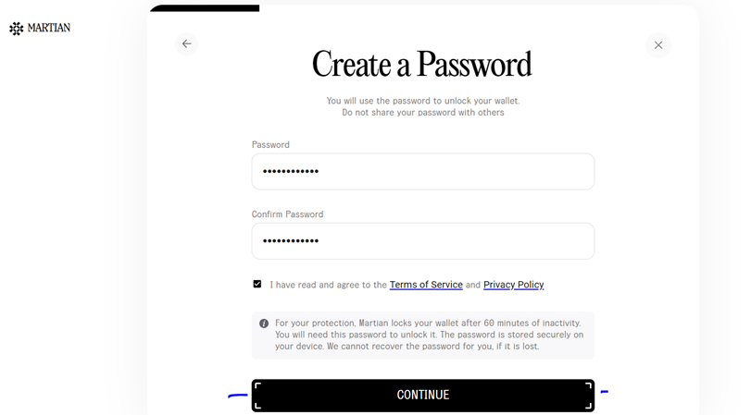
Task: Open the Terms of Service link
Action: click(426, 285)
